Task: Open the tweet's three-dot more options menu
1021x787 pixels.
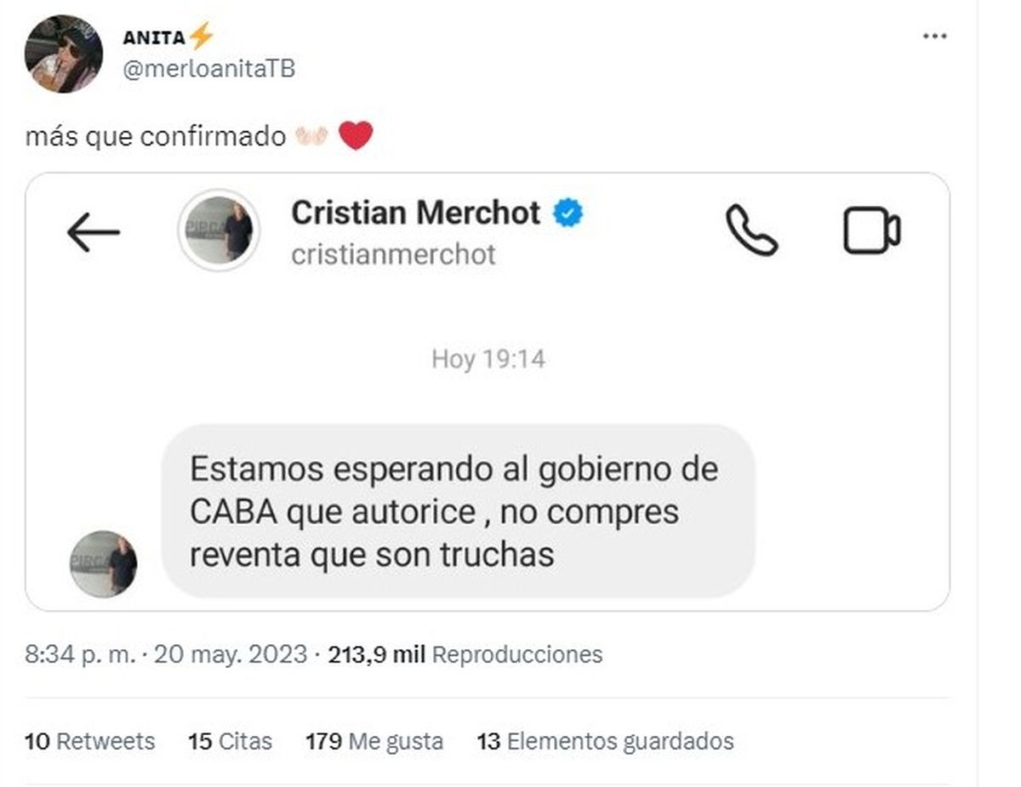Action: tap(934, 37)
